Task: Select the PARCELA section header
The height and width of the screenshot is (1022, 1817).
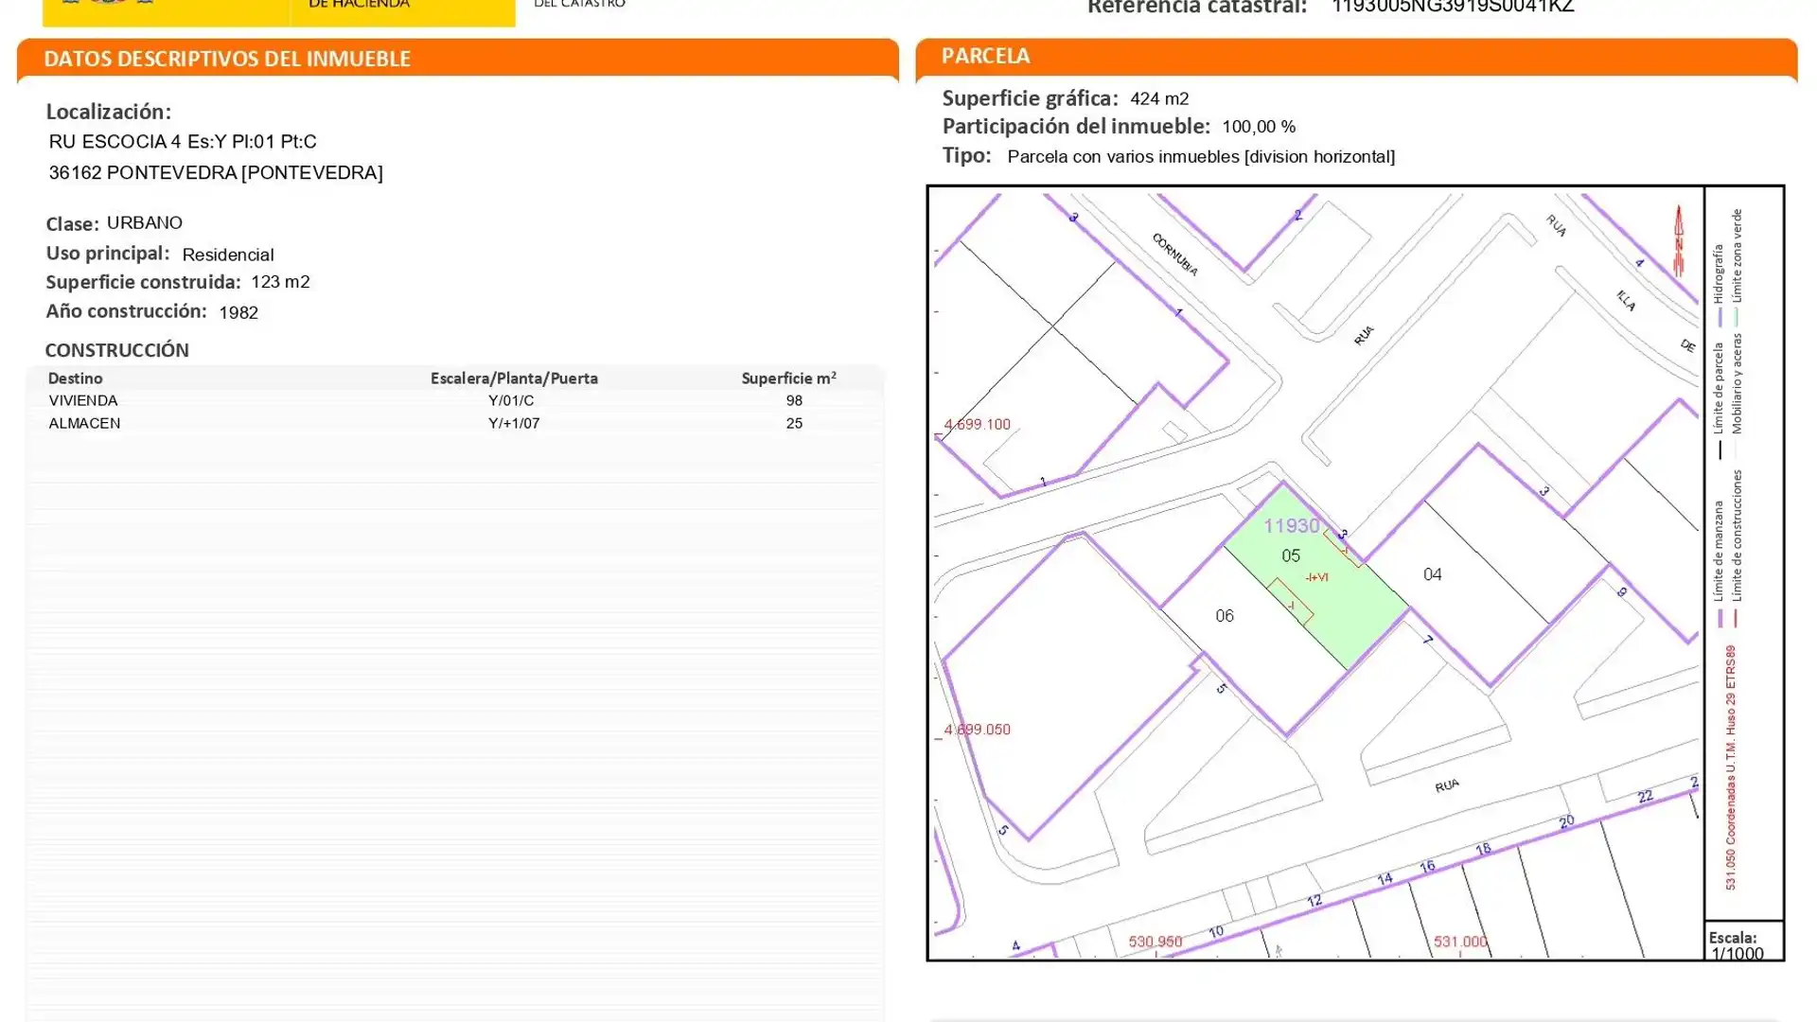Action: [x=985, y=56]
